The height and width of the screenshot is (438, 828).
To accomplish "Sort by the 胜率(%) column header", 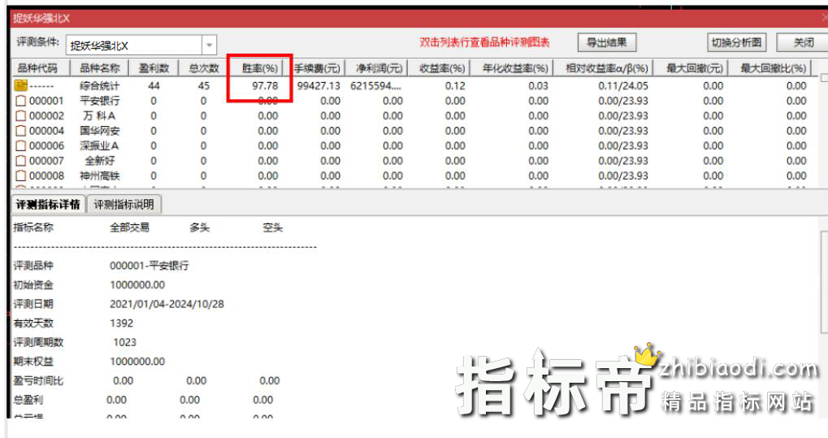I will 260,68.
